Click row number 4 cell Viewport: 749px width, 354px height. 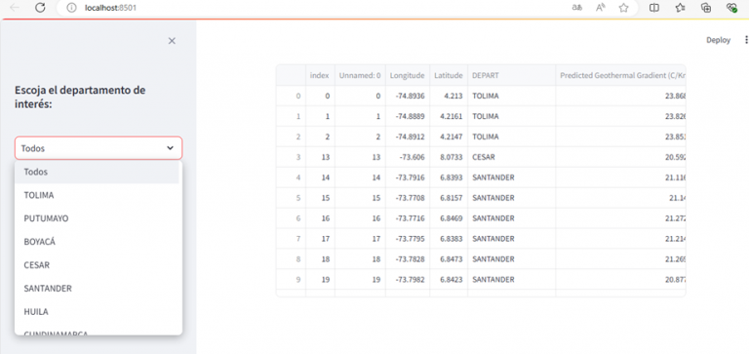[x=292, y=177]
